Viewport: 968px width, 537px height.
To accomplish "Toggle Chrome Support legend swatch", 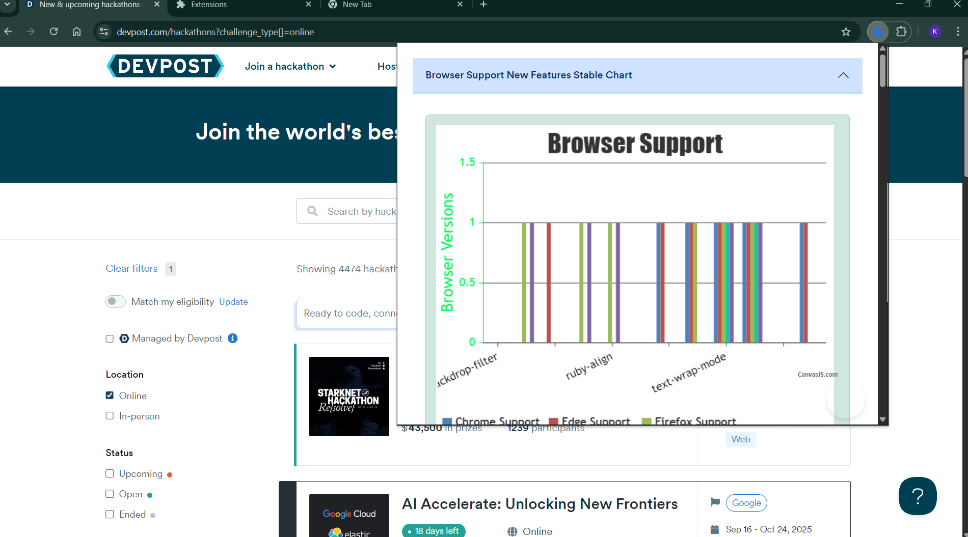I will (x=447, y=421).
